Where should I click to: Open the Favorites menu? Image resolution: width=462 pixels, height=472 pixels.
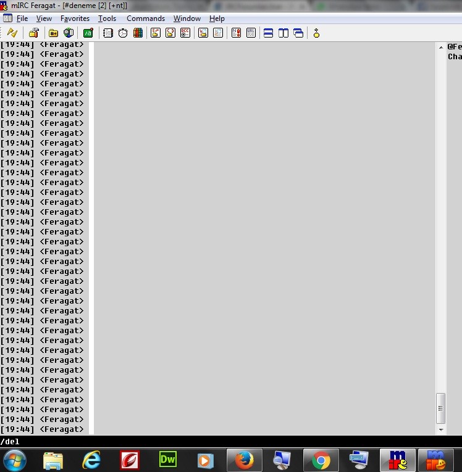75,19
